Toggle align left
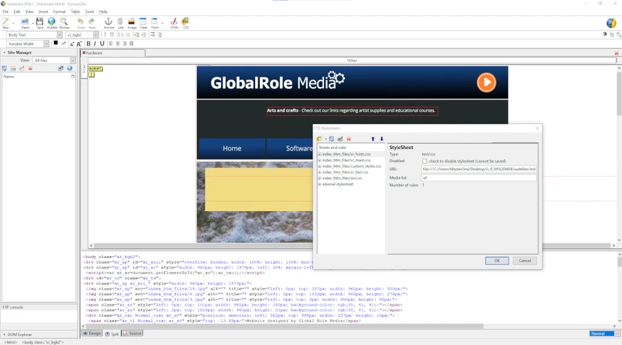The image size is (622, 345). coord(111,43)
